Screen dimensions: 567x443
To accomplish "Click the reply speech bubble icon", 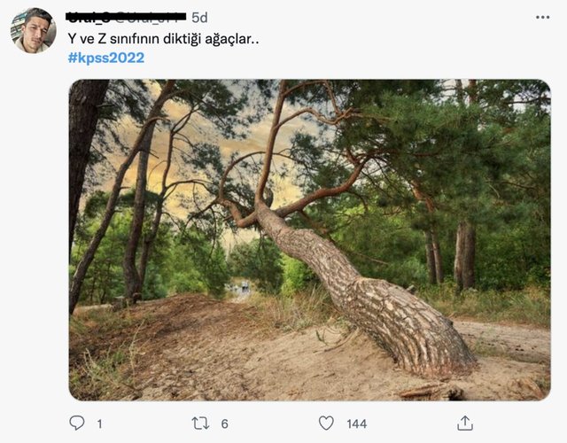I will click(77, 424).
